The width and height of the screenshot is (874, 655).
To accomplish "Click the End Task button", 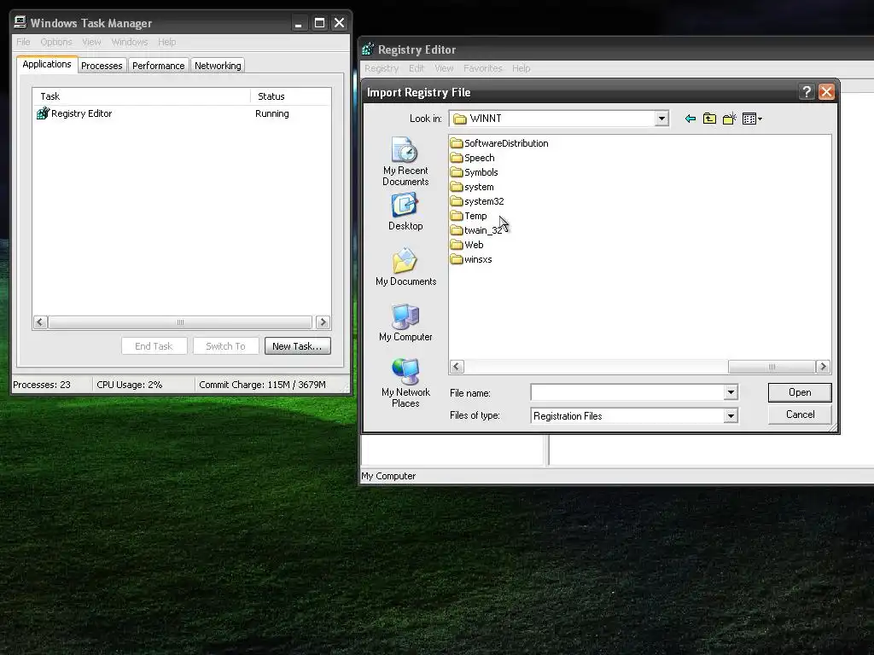I will point(154,346).
